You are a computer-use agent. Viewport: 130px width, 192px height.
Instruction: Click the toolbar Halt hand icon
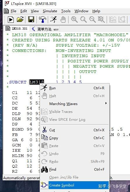63,20
